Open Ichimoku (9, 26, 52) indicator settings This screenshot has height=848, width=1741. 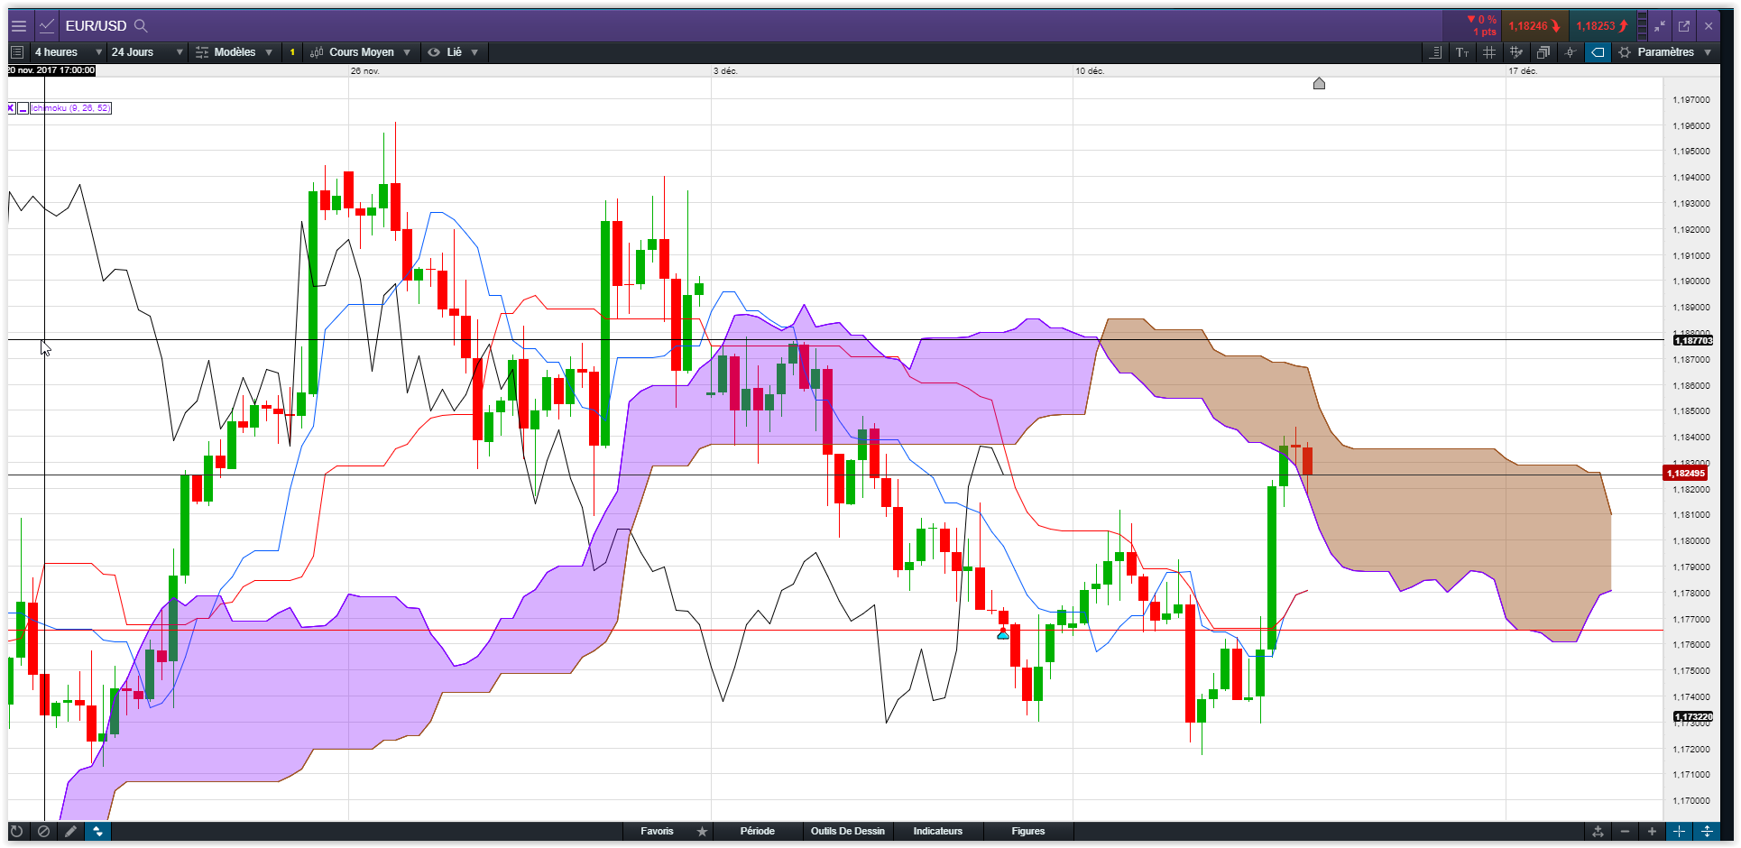click(x=71, y=108)
